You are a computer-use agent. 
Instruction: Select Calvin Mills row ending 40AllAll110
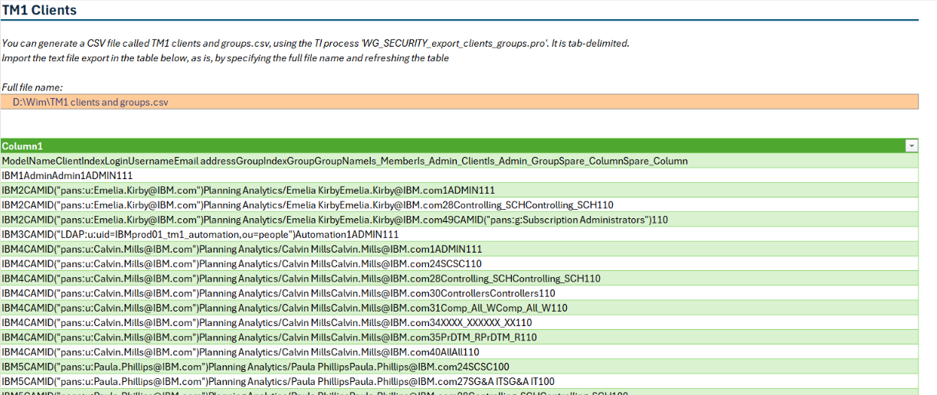(x=460, y=352)
